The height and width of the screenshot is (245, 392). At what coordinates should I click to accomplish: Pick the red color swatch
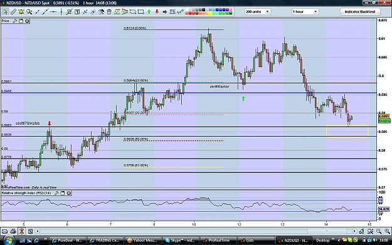(190, 13)
